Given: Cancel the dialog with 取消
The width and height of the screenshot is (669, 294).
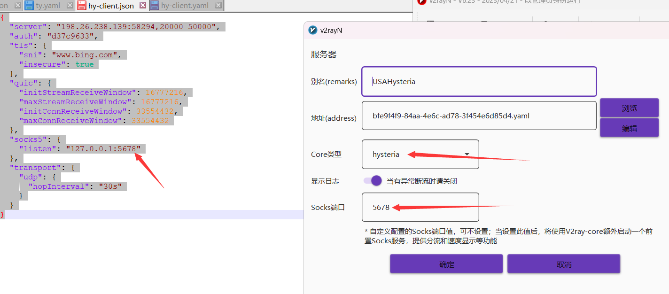Looking at the screenshot, I should (564, 264).
